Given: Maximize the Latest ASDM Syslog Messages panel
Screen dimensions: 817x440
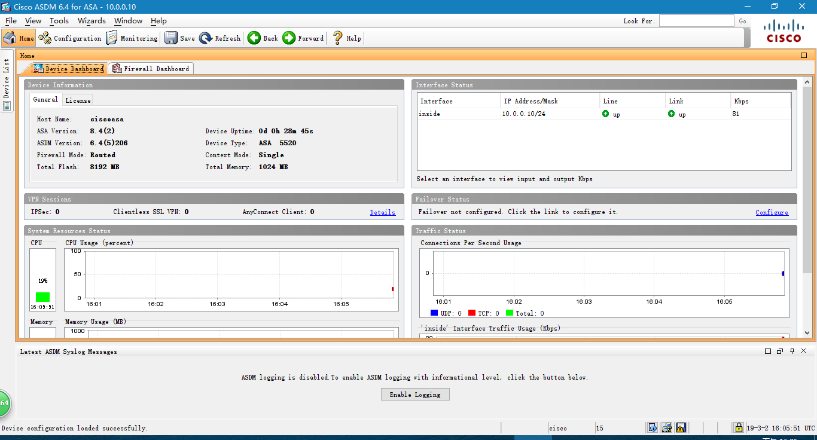Looking at the screenshot, I should click(x=768, y=352).
